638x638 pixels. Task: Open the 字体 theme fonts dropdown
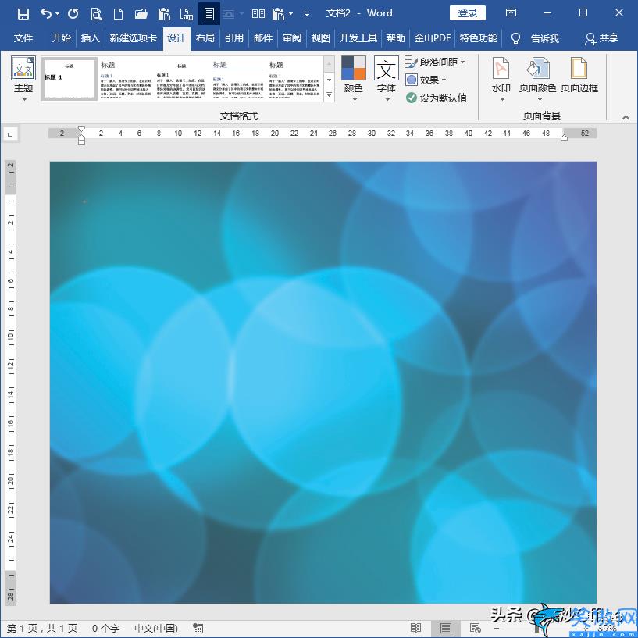[386, 79]
